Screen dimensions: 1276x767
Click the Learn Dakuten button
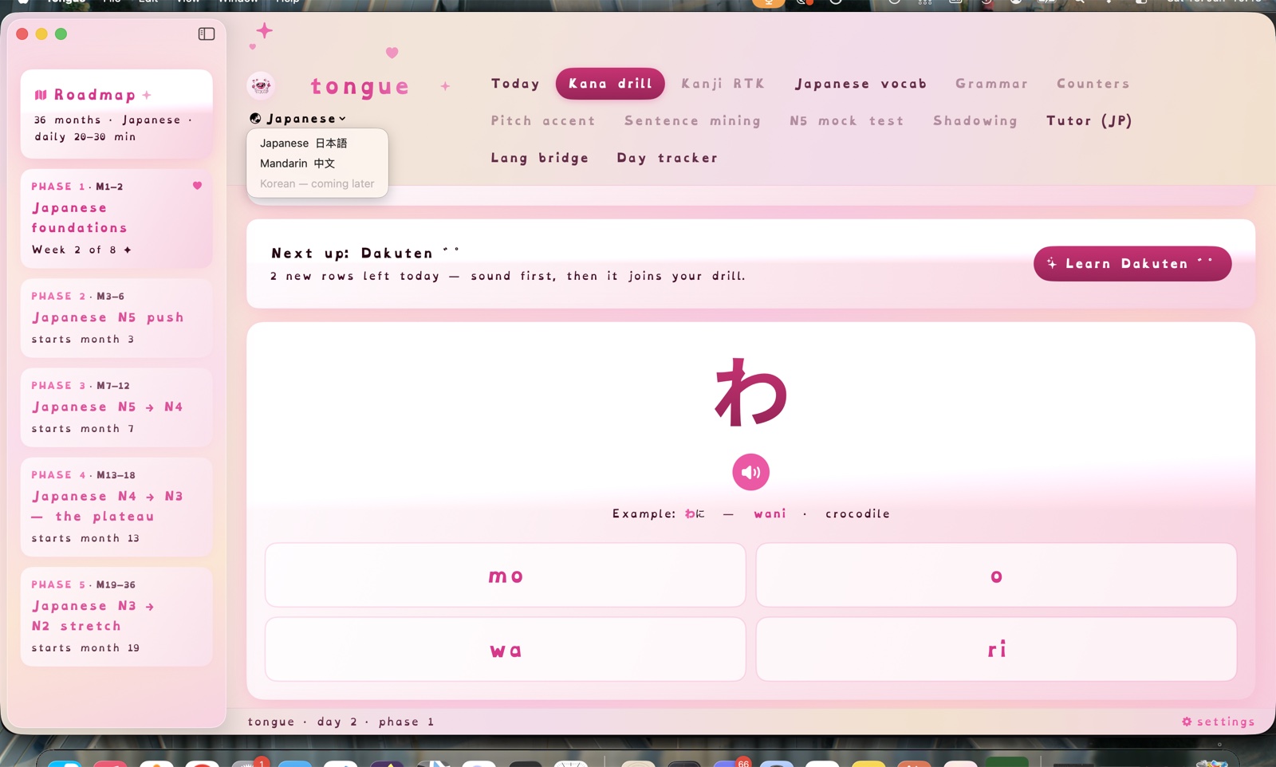point(1132,264)
